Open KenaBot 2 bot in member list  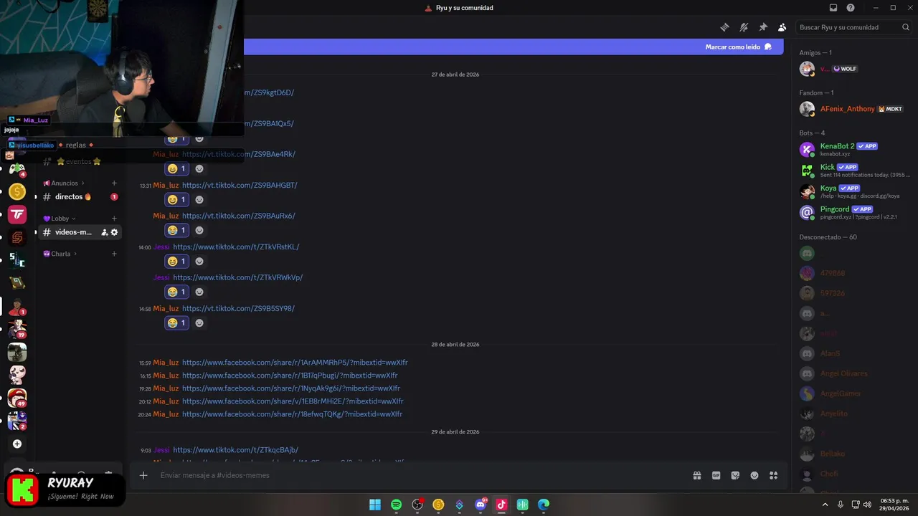[851, 149]
